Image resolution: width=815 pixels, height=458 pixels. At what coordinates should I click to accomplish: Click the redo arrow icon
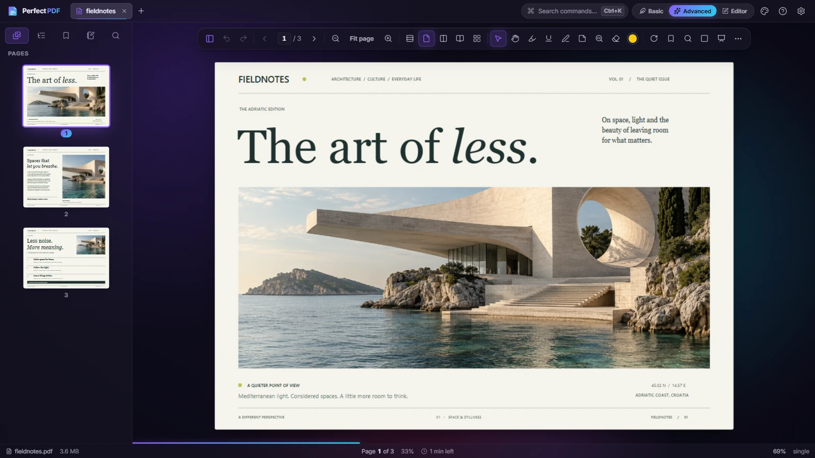(243, 39)
